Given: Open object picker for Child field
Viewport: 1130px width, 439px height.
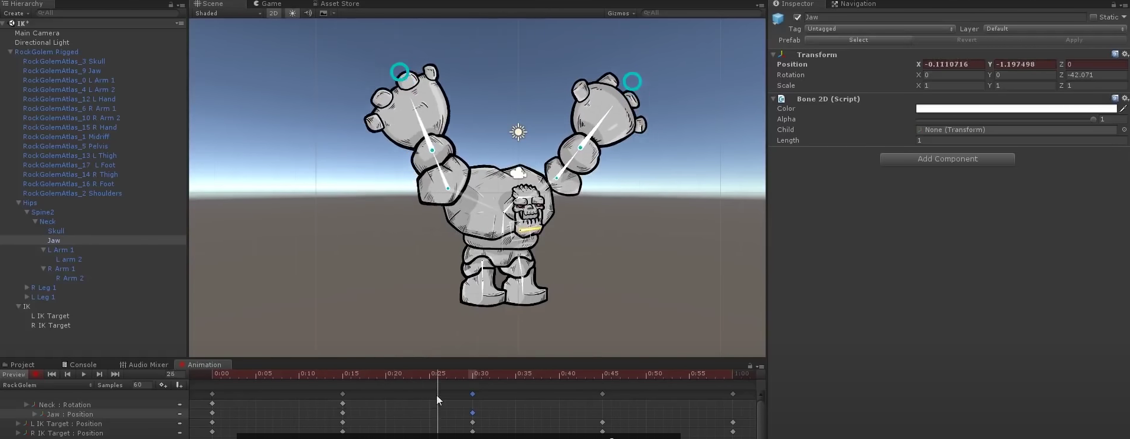Looking at the screenshot, I should pos(1124,130).
